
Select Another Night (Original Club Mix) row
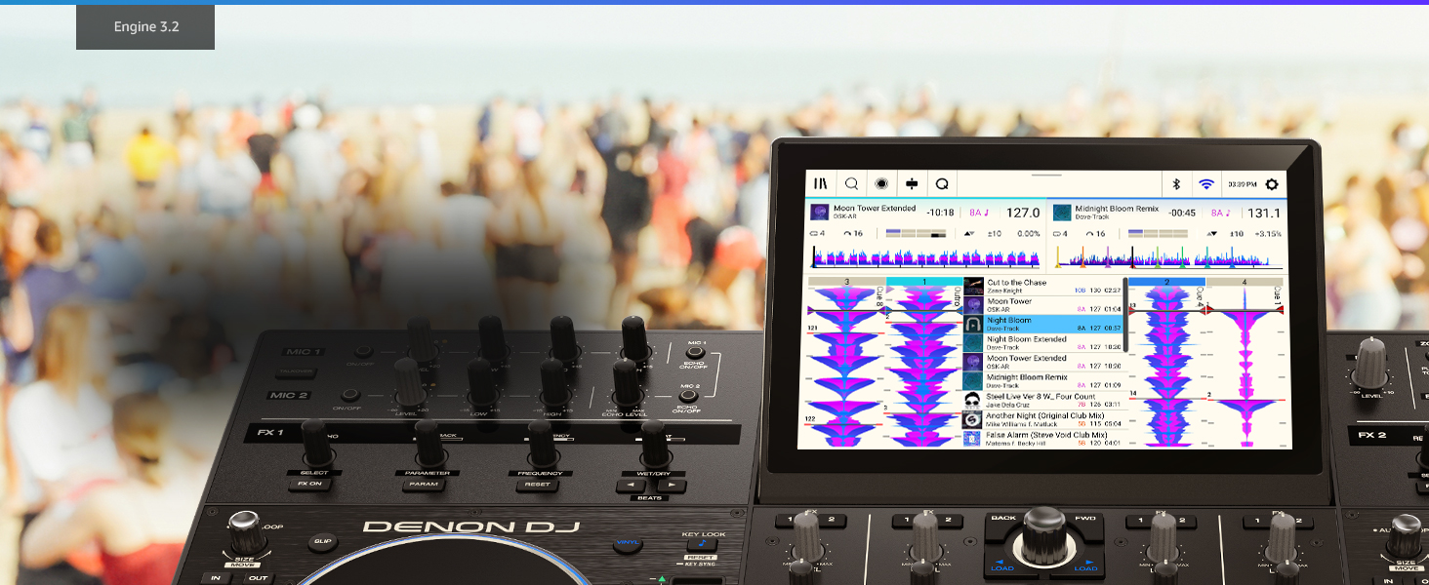(x=1043, y=419)
